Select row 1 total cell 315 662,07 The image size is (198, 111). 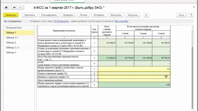(107, 43)
